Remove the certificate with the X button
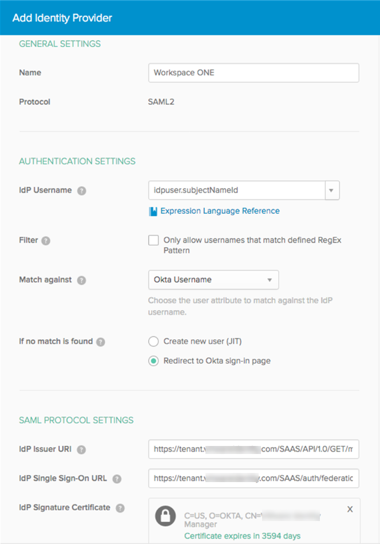 click(x=350, y=509)
